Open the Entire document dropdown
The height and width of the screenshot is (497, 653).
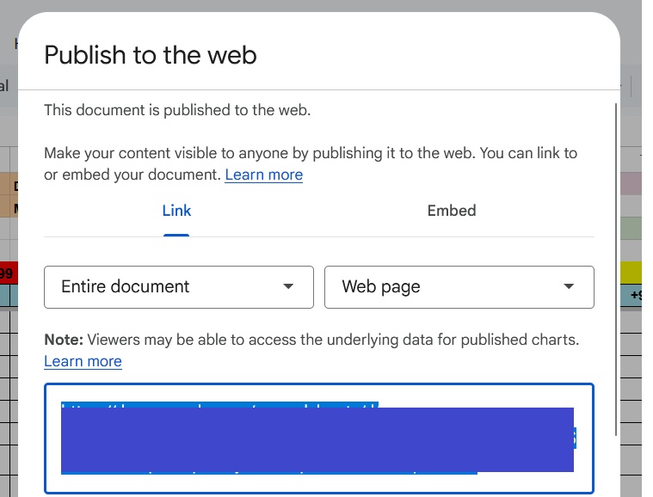coord(178,287)
